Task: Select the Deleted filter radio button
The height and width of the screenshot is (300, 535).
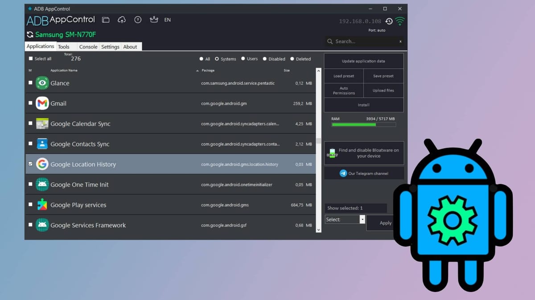Action: (x=292, y=59)
